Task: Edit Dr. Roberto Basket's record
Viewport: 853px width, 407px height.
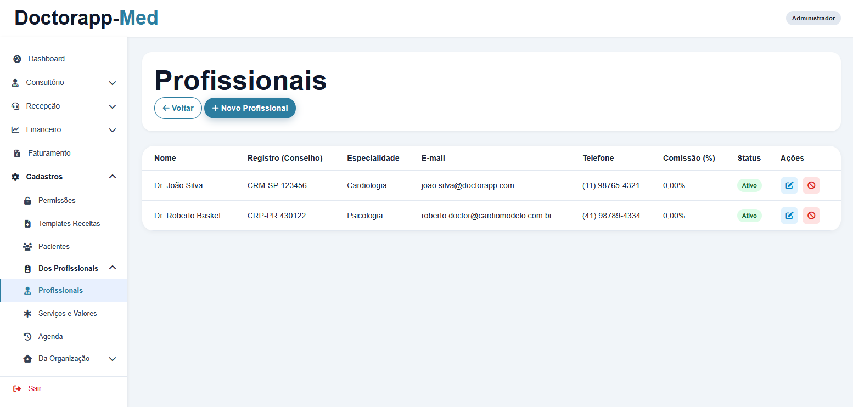Action: tap(789, 216)
